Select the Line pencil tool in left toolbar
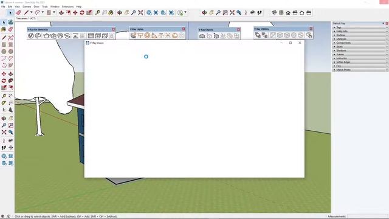Viewport: 389px width, 219px height. click(4, 38)
